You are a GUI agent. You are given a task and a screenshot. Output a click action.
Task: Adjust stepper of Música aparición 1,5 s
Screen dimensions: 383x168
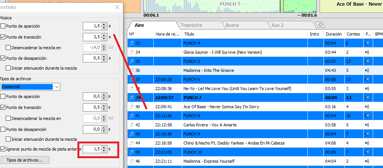(x=104, y=26)
